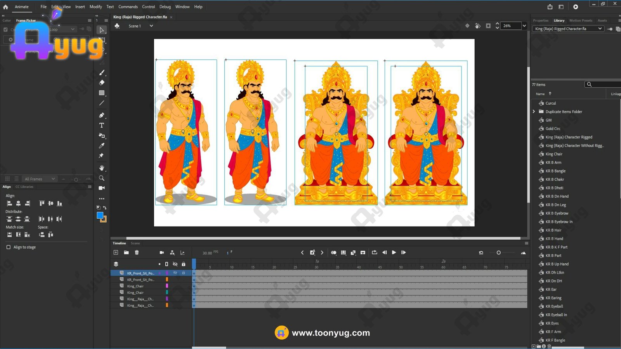Open the Scene 1 dropdown
The image size is (621, 349).
click(151, 26)
